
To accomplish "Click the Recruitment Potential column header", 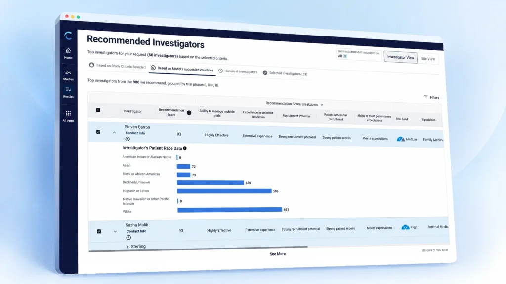I will (x=296, y=116).
